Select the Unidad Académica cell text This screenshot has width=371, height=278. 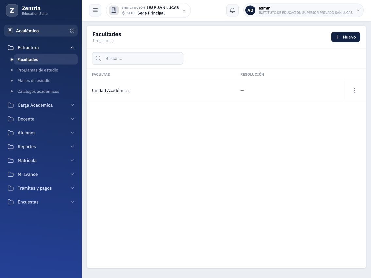[x=110, y=90]
